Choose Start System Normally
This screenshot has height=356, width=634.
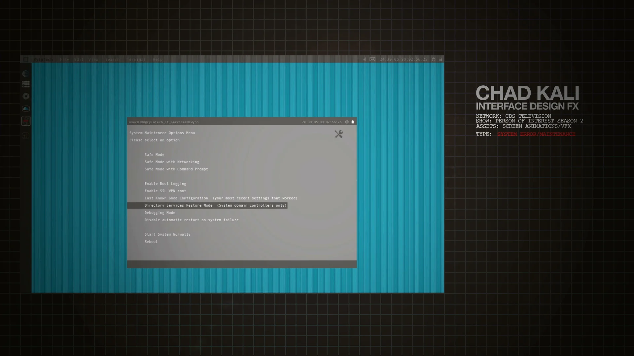(167, 234)
